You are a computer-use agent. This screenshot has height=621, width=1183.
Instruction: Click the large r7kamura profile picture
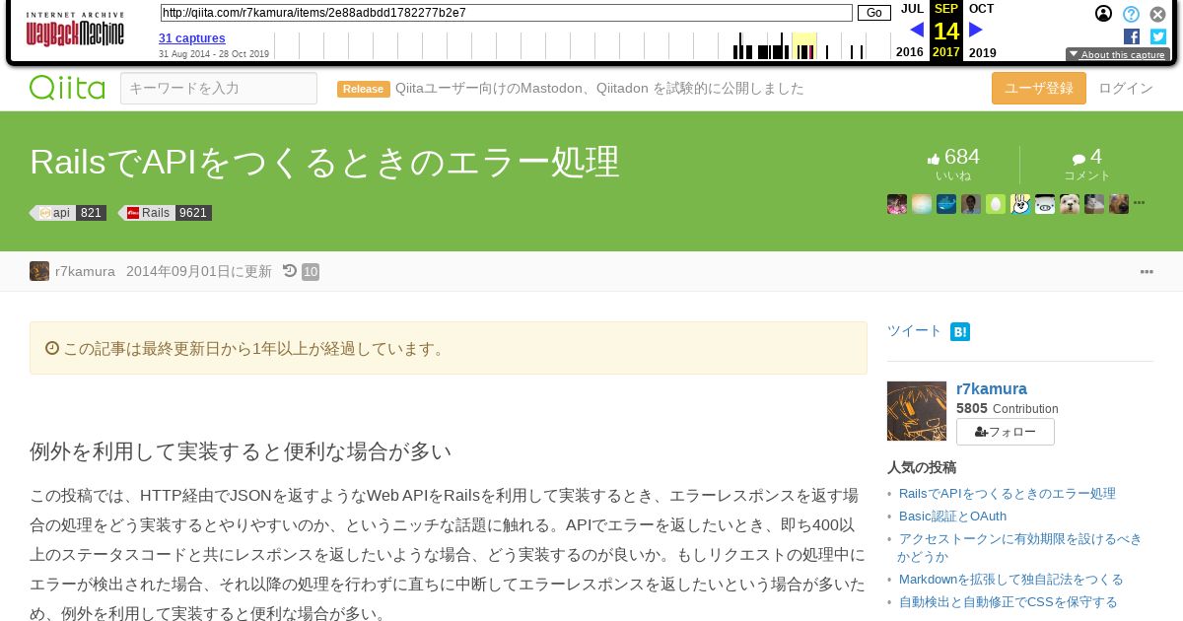click(x=917, y=411)
